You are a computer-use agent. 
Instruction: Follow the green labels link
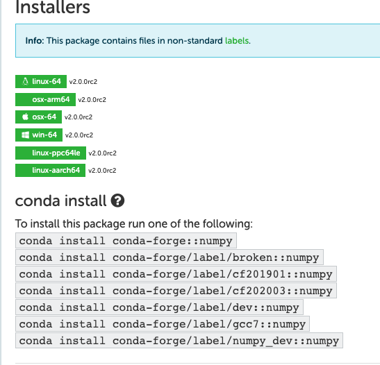237,41
